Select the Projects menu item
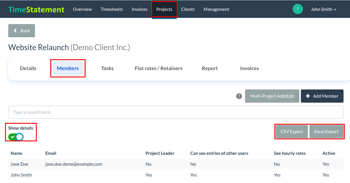Image resolution: width=350 pixels, height=183 pixels. (164, 9)
